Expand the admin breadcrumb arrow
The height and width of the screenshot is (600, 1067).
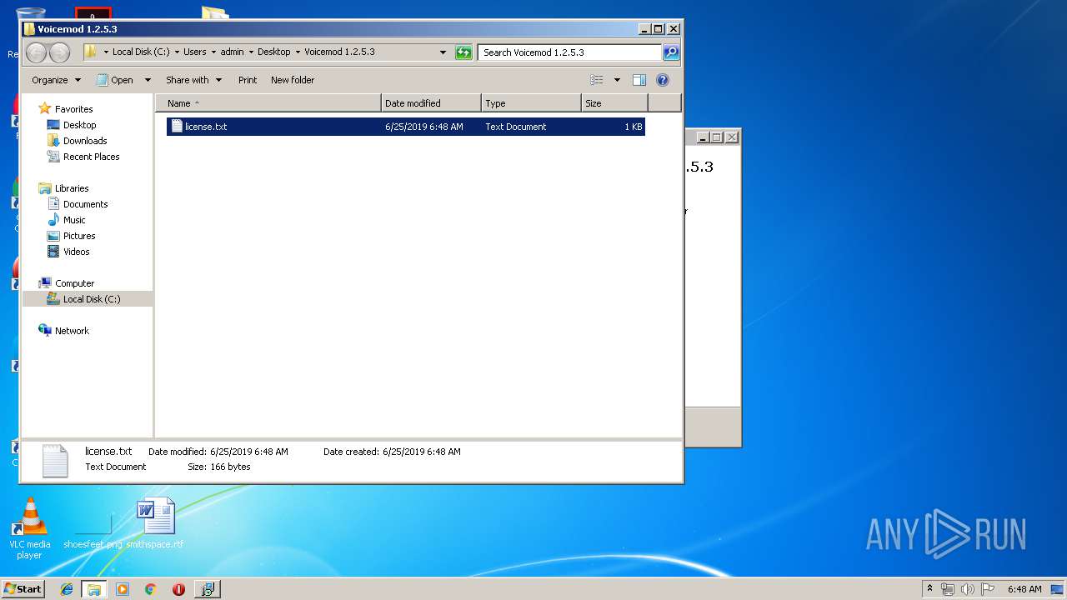click(x=251, y=52)
